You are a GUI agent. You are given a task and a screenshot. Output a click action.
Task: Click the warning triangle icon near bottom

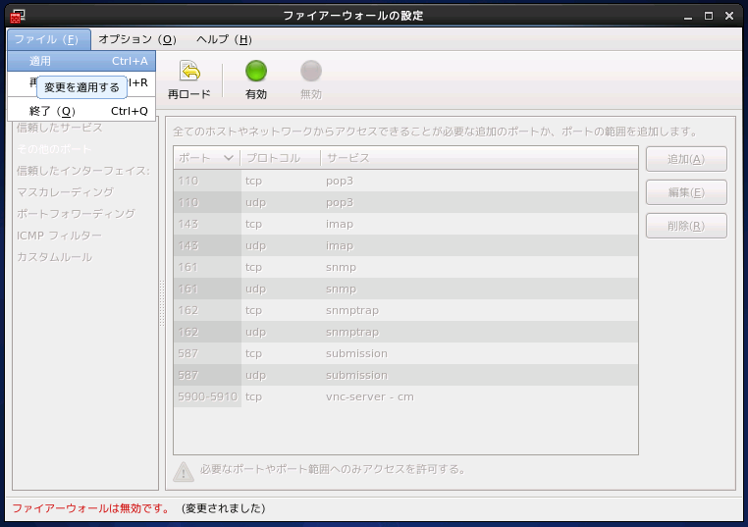184,472
